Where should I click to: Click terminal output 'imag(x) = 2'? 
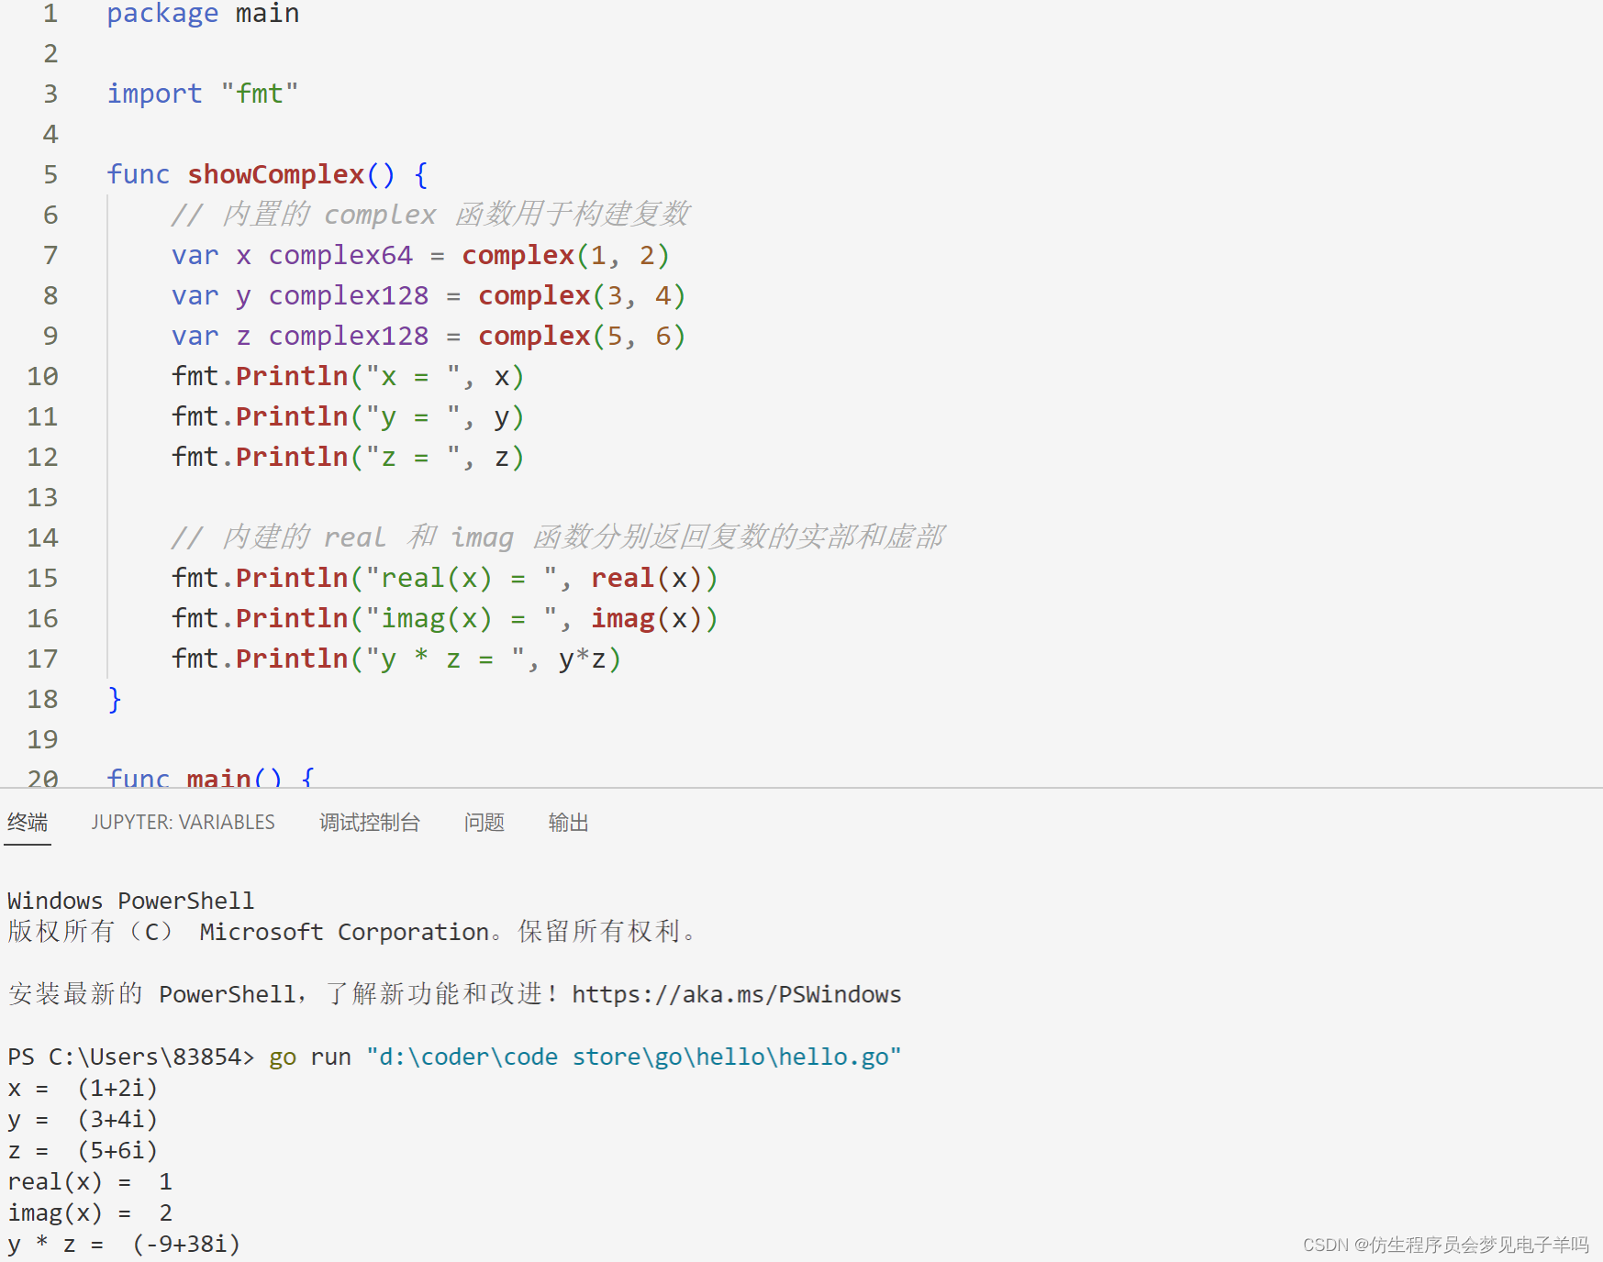click(90, 1212)
